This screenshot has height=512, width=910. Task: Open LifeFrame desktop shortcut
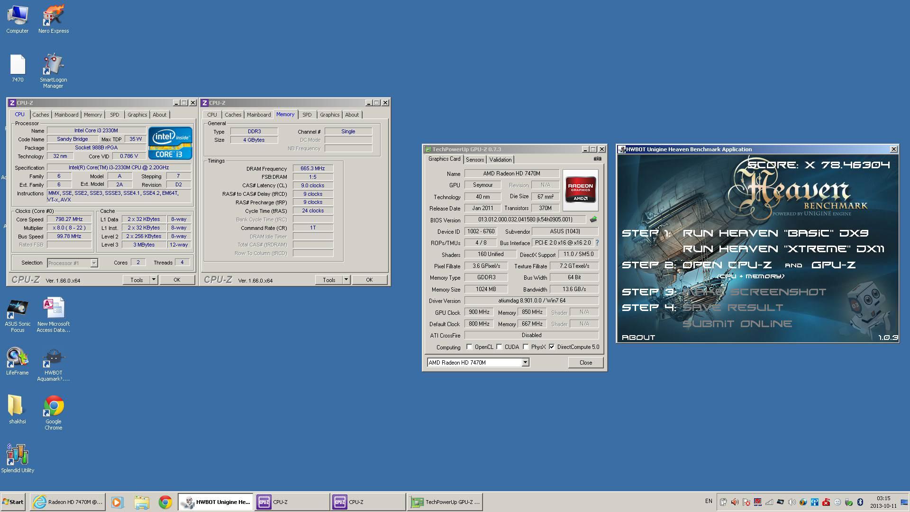click(x=18, y=361)
